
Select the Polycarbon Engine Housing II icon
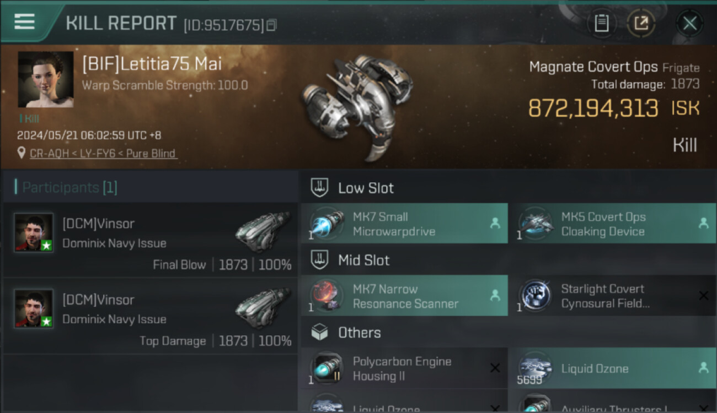327,368
